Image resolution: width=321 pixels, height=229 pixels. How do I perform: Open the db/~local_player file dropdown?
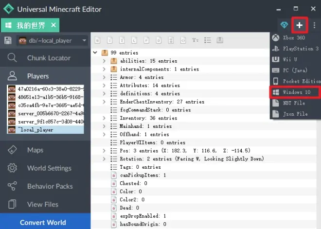coord(53,40)
